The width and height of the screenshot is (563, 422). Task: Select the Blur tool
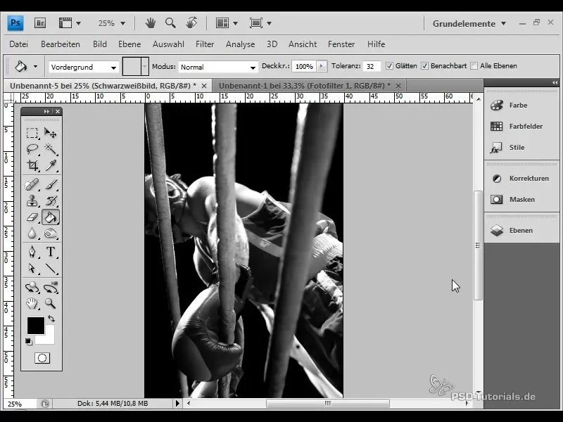coord(32,234)
